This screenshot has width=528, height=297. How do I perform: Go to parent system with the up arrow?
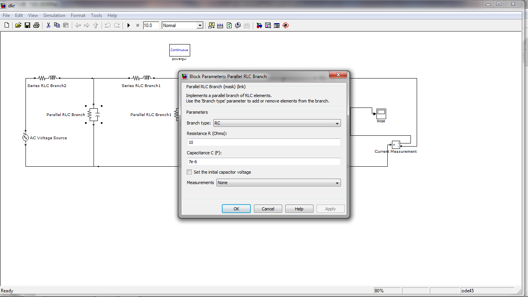coord(95,25)
